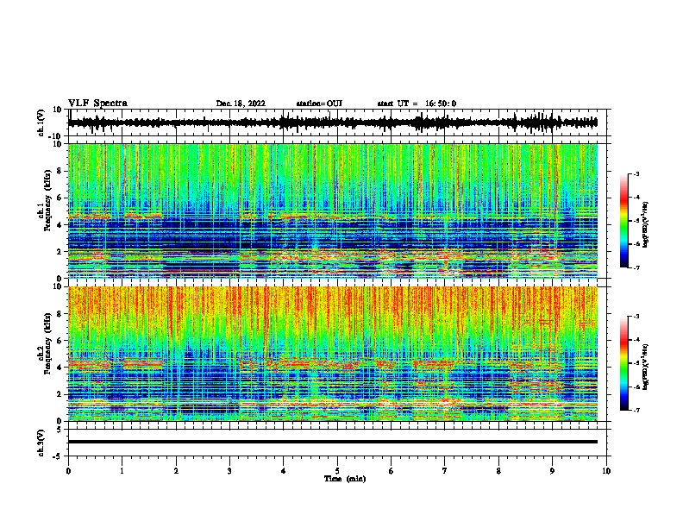Click time axis tick label "8"

click(x=498, y=471)
